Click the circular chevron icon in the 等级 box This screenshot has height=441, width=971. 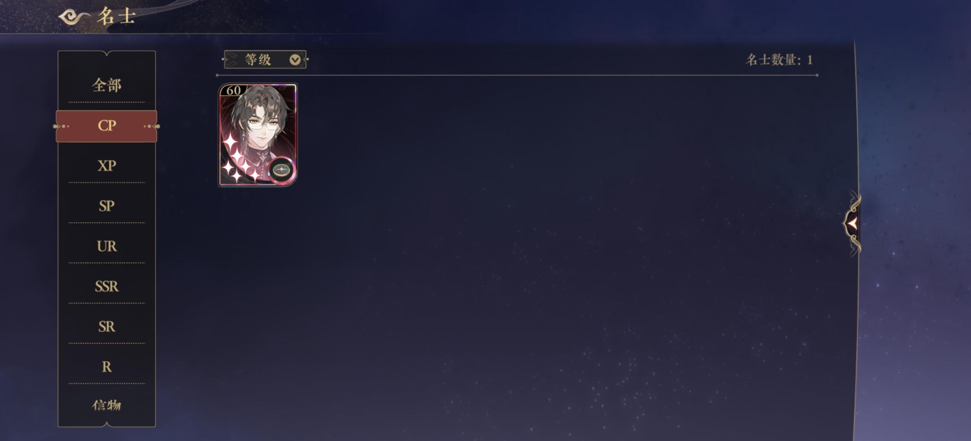[295, 60]
